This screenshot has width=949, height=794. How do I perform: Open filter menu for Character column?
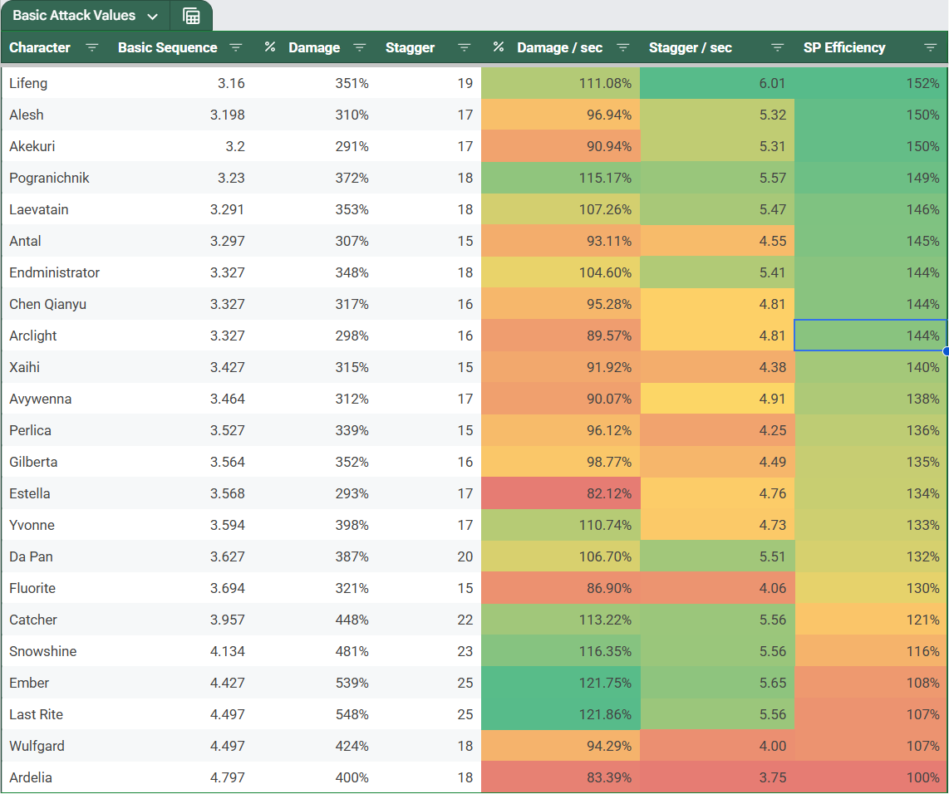coord(92,48)
